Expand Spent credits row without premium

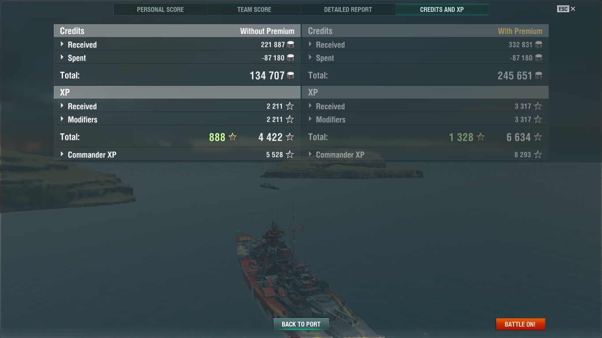[177, 58]
